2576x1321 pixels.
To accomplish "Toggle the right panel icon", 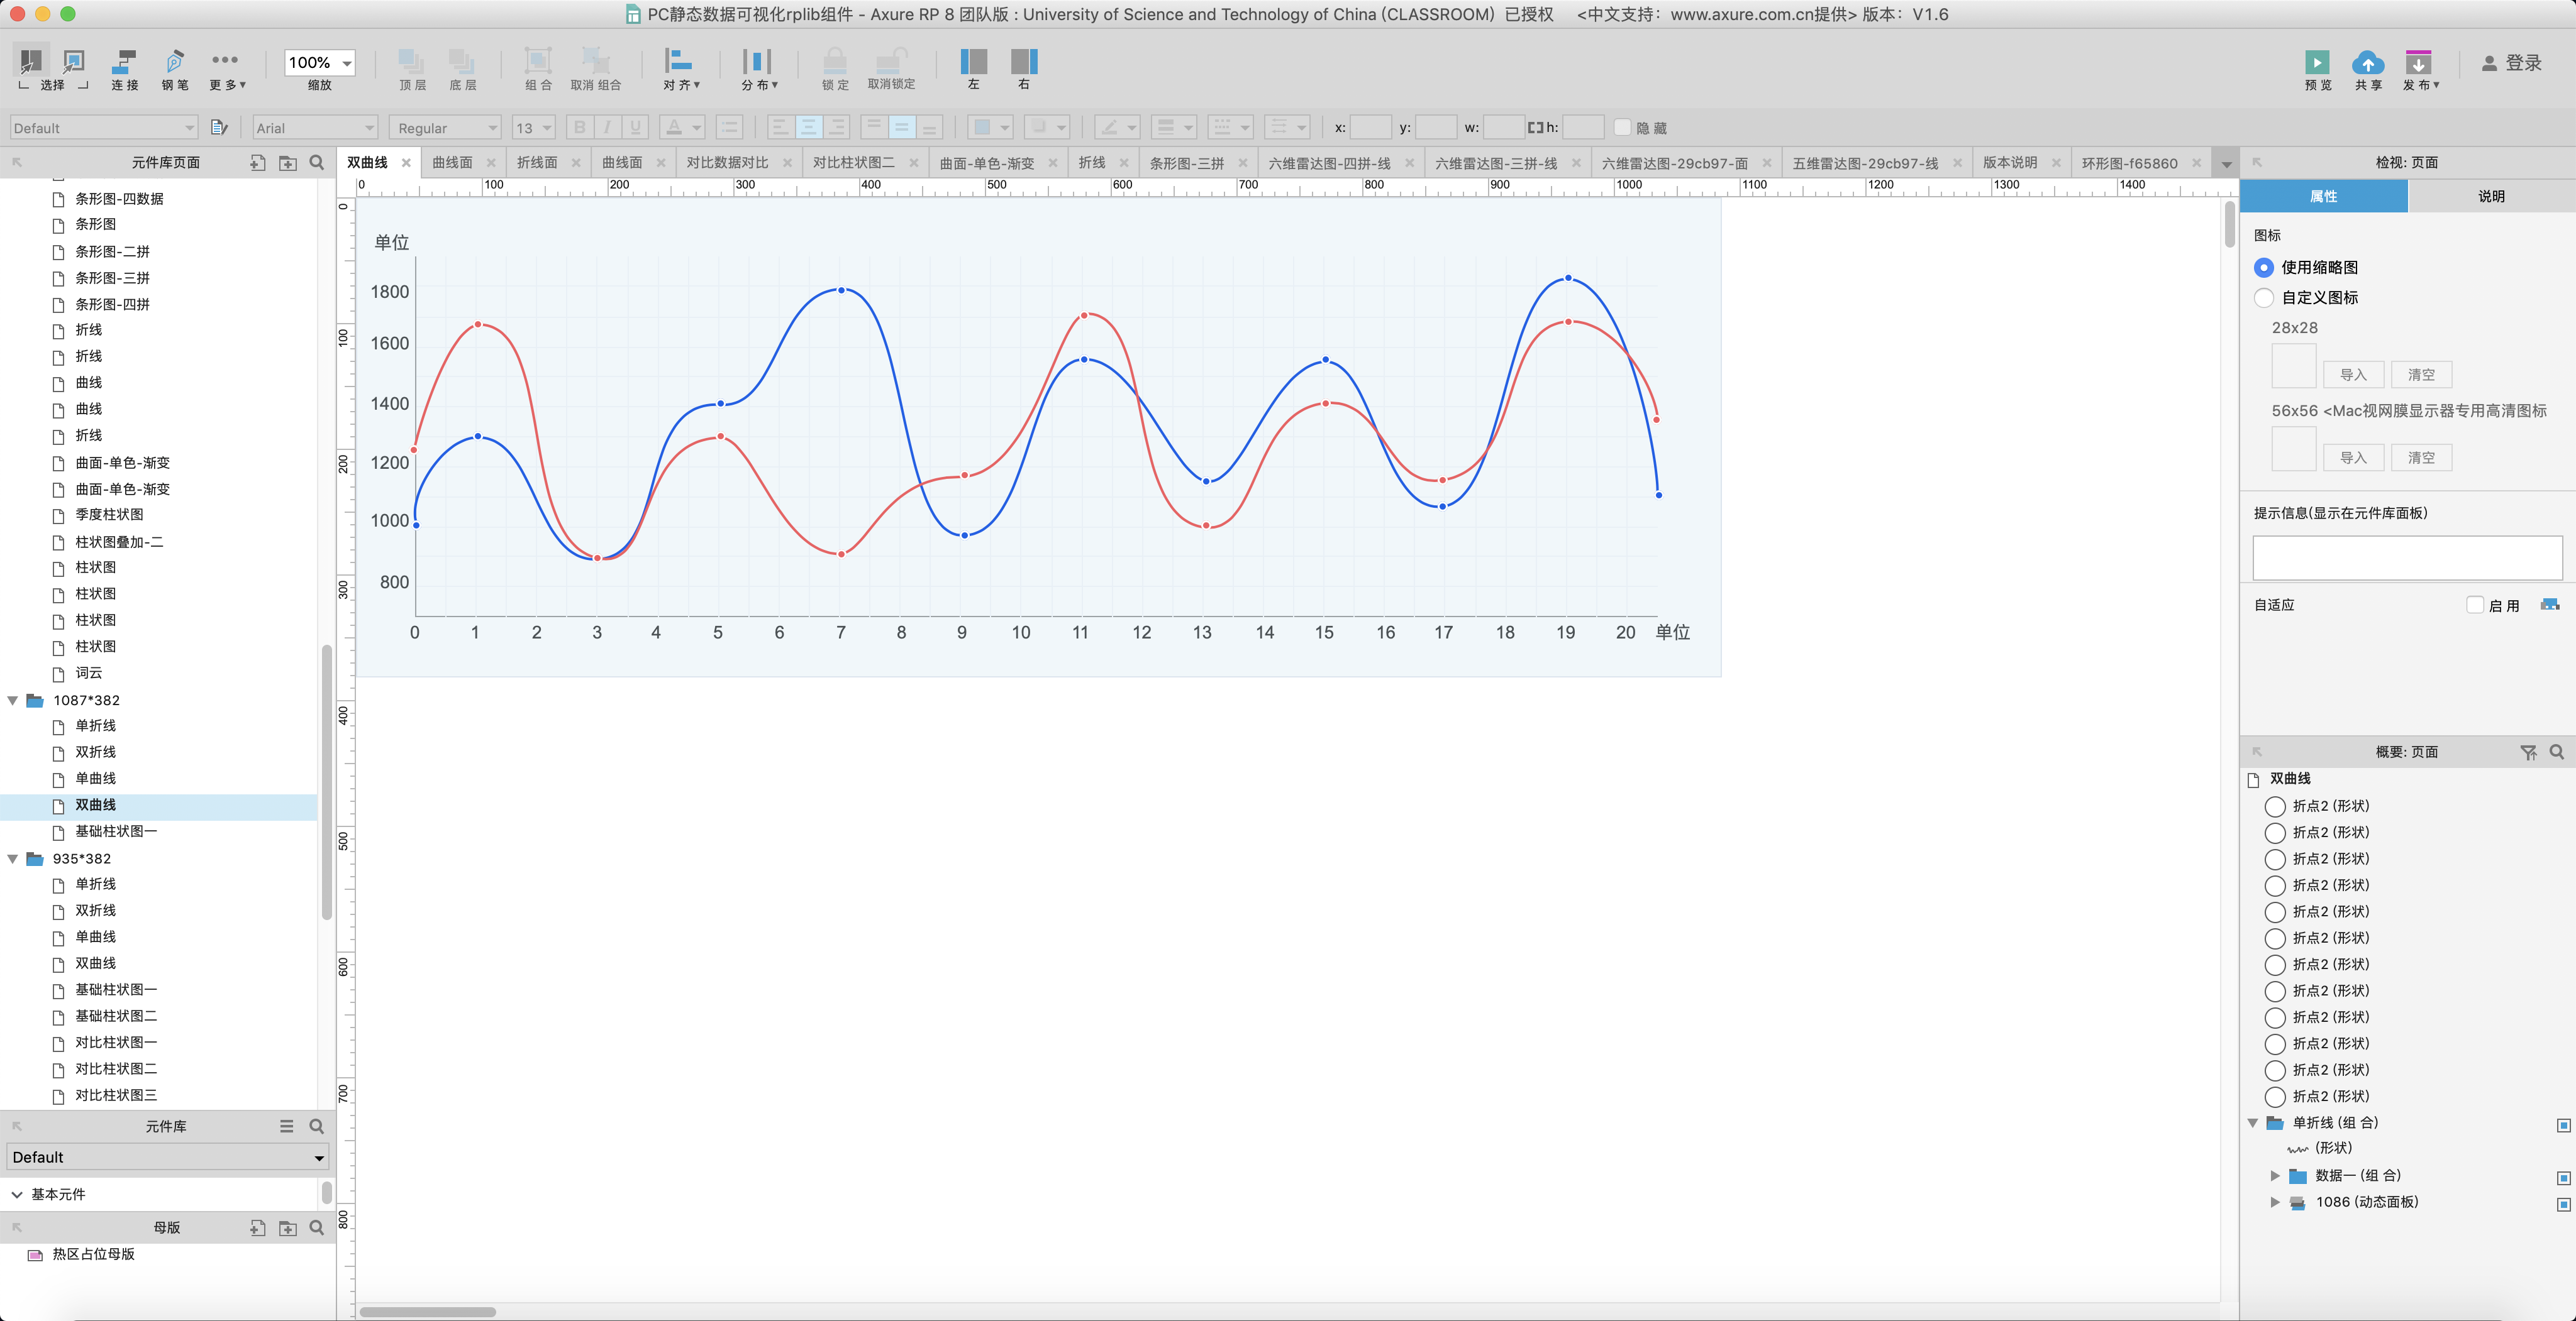I will [x=1024, y=62].
